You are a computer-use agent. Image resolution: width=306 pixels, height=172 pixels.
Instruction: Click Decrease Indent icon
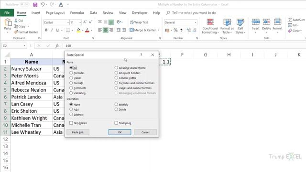pyautogui.click(x=119, y=30)
